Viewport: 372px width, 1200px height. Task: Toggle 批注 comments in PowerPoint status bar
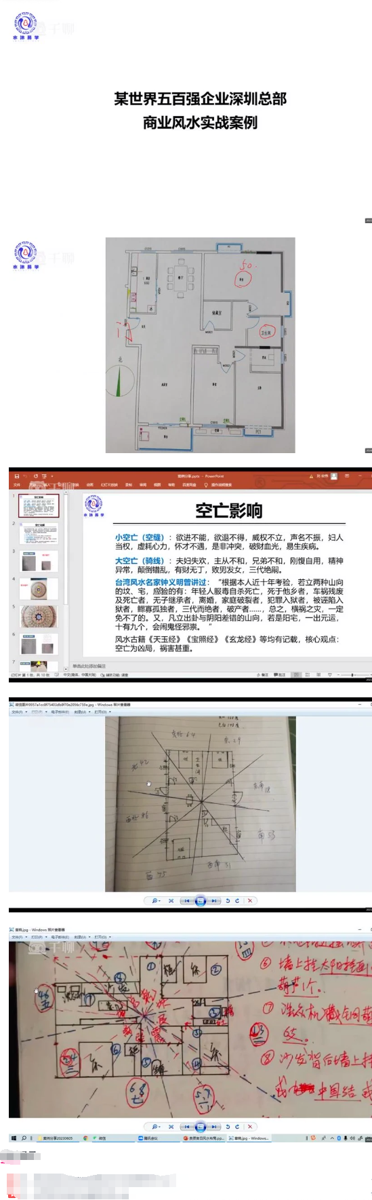tap(279, 675)
